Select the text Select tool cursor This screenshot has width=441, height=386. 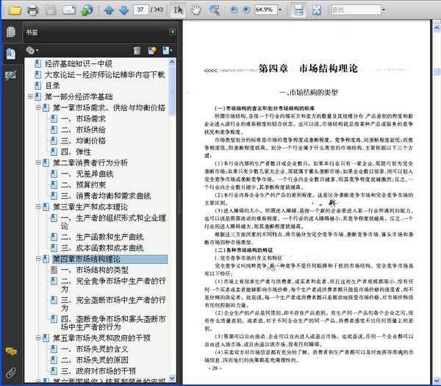[177, 10]
